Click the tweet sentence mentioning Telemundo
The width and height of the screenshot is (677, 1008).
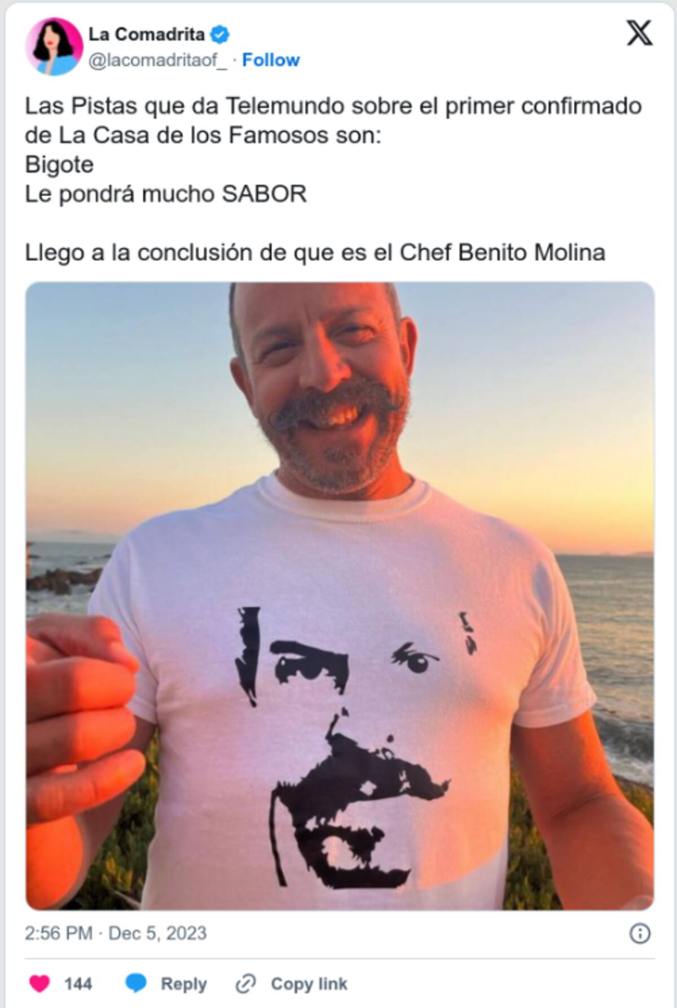333,121
